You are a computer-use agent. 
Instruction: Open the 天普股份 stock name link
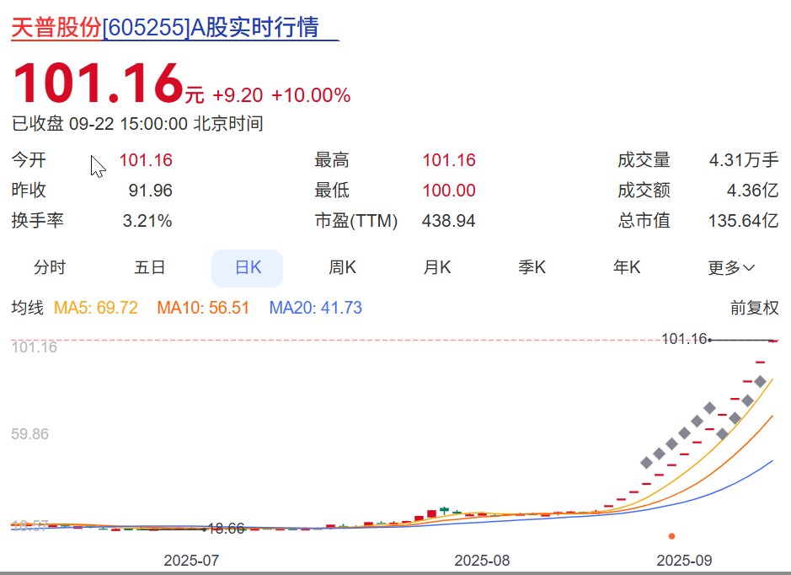[56, 27]
